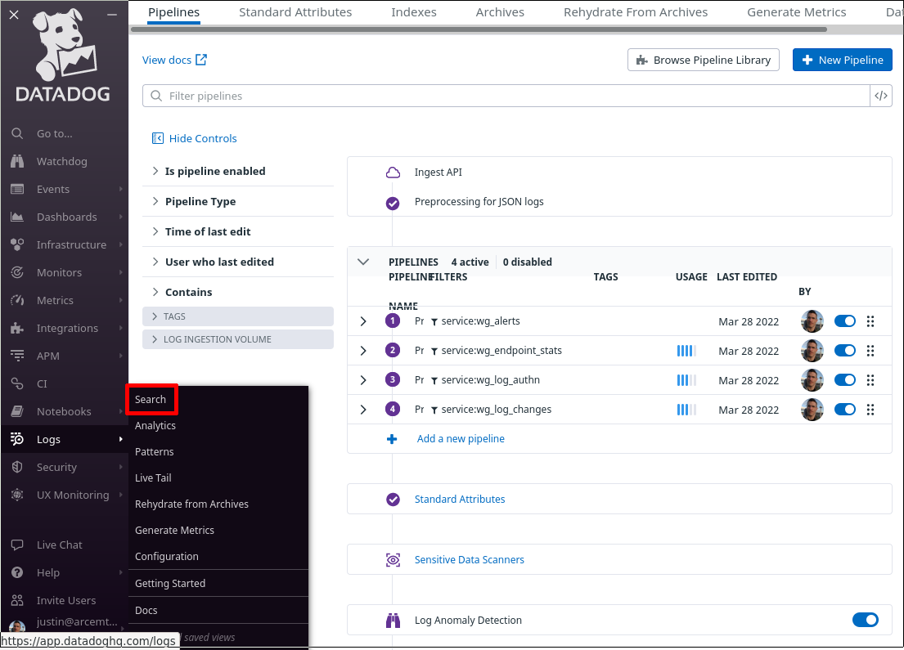The width and height of the screenshot is (904, 650).
Task: Switch to the Archives tab
Action: (500, 12)
